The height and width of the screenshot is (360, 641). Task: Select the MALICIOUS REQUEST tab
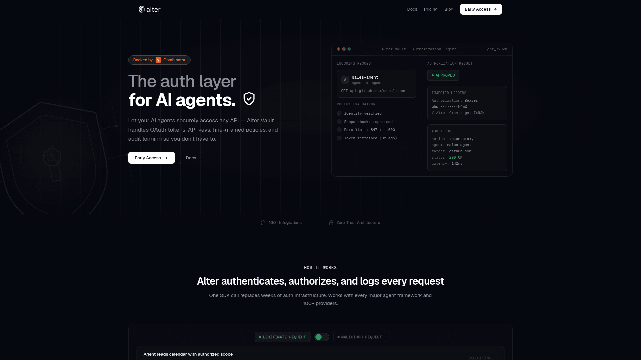[360, 337]
